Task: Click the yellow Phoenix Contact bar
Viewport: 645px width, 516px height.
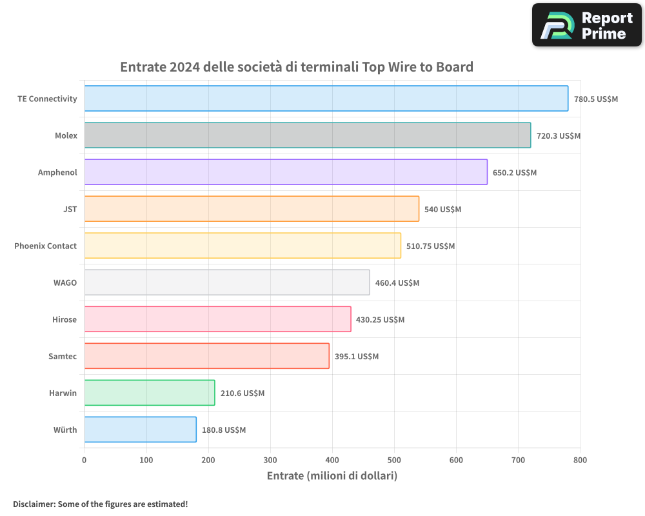Action: click(x=242, y=246)
